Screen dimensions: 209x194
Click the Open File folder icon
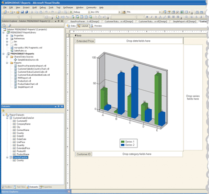pos(18,12)
